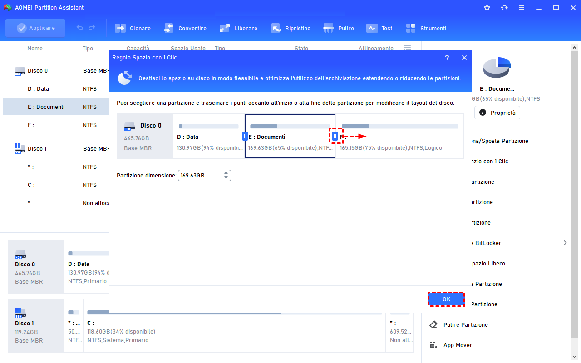Select Disco 0 block in the bottom disk map

36,267
